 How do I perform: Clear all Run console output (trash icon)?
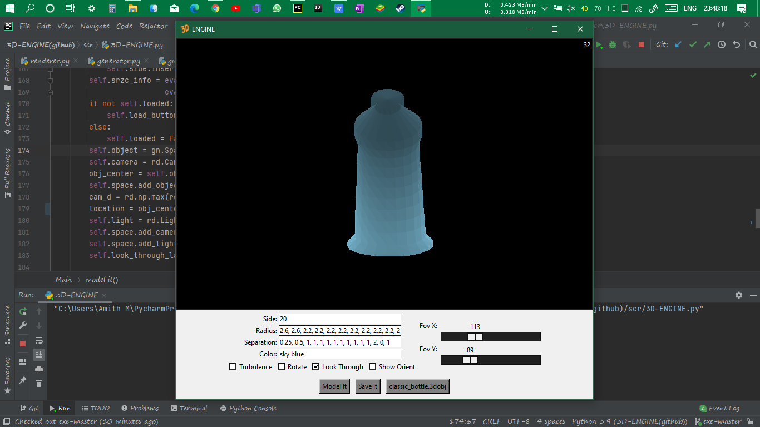pos(39,383)
